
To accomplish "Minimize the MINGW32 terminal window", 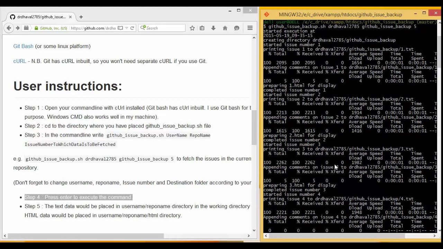I will coord(415,13).
